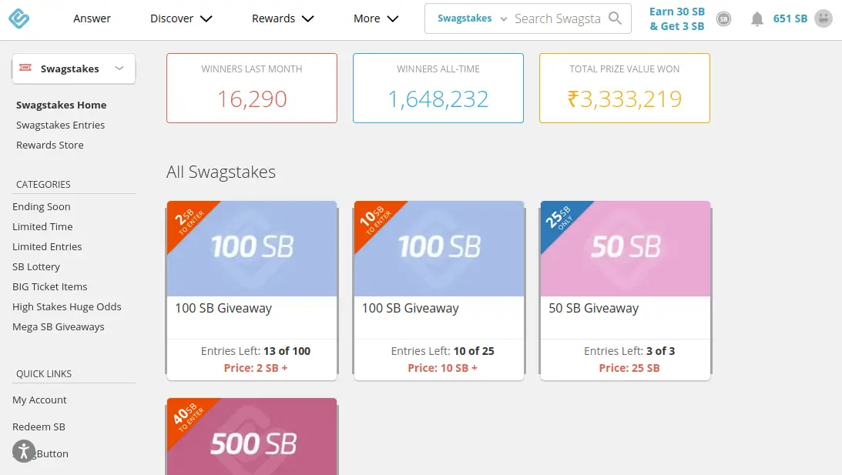Open the More dropdown menu

[376, 18]
